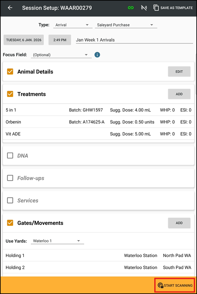Click the green link connection icon
This screenshot has width=197, height=294.
[x=130, y=8]
